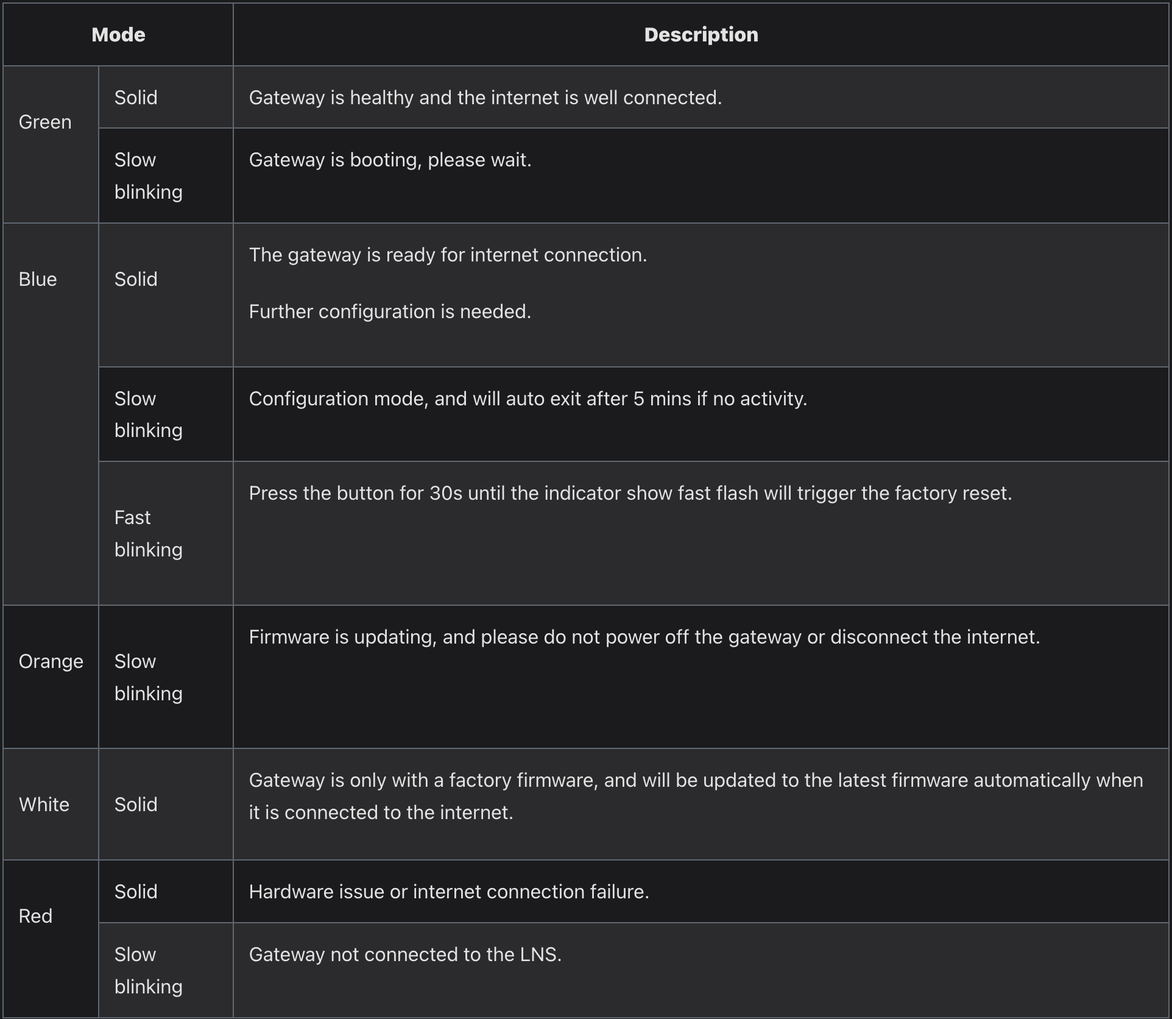Select the Green color cell
The image size is (1172, 1019).
(51, 144)
